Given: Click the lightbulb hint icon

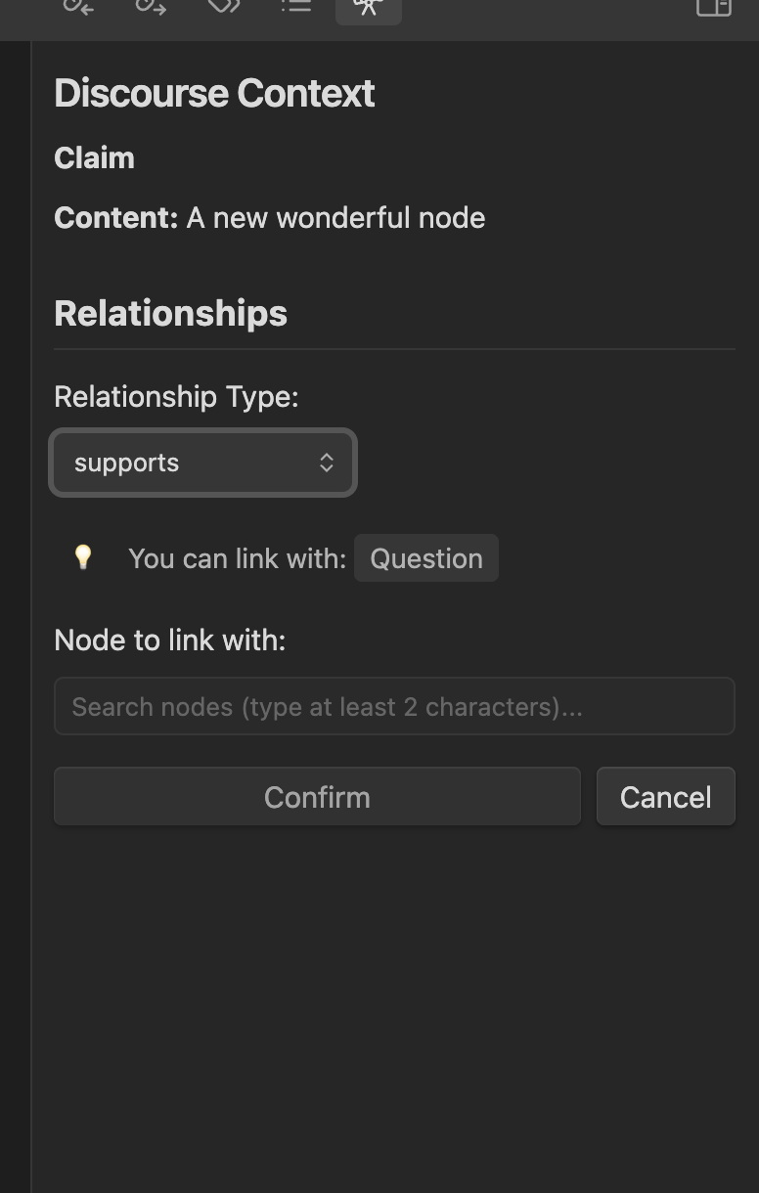Looking at the screenshot, I should click(83, 557).
